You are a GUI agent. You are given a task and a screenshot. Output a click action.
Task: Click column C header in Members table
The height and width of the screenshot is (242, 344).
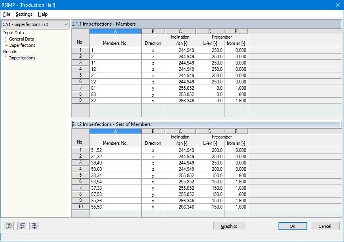pos(180,31)
